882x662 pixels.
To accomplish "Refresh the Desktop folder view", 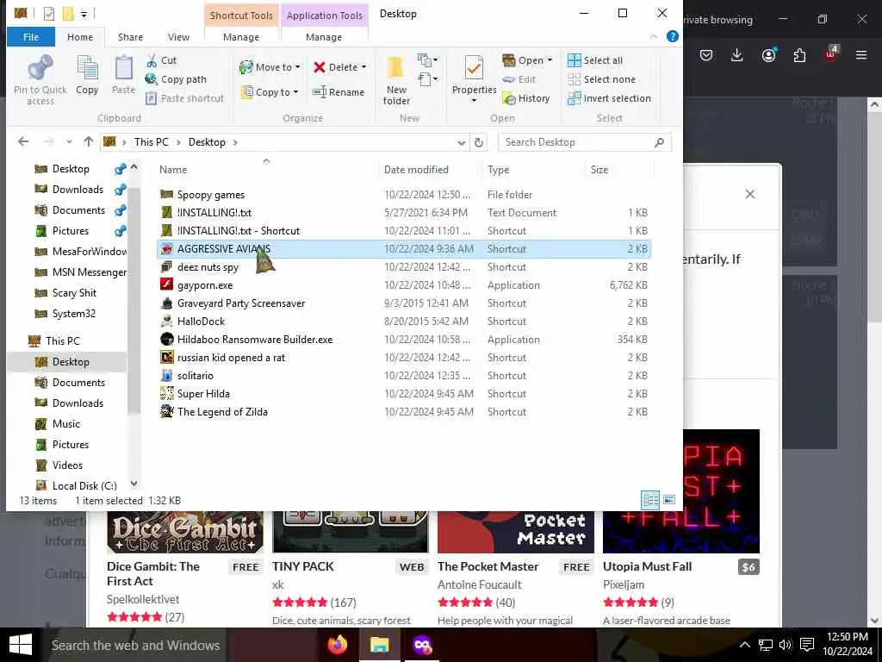I will (x=479, y=142).
